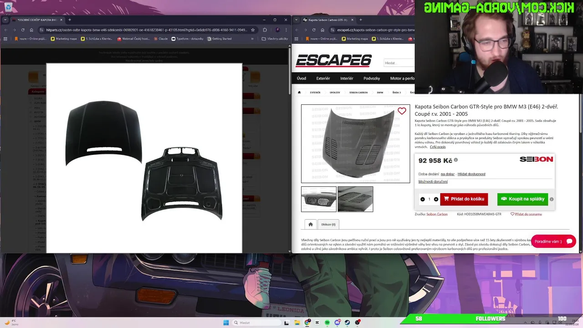The height and width of the screenshot is (328, 583).
Task: Switch to Diskuze (0) tab
Action: (x=328, y=224)
